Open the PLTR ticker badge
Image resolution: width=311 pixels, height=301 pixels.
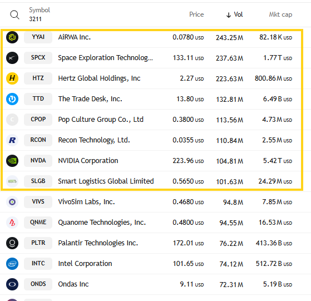pyautogui.click(x=38, y=243)
